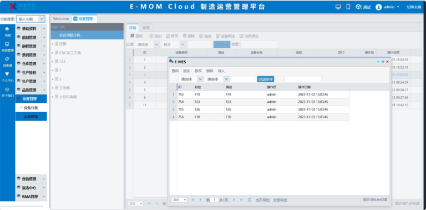Click the desktop monitor icon in header
426x210 pixels.
[338, 7]
